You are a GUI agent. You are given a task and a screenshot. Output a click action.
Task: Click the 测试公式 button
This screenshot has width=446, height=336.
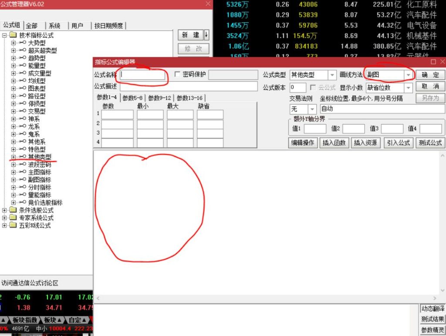430,142
